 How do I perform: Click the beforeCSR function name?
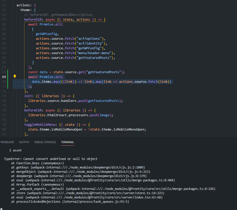[x=34, y=110]
